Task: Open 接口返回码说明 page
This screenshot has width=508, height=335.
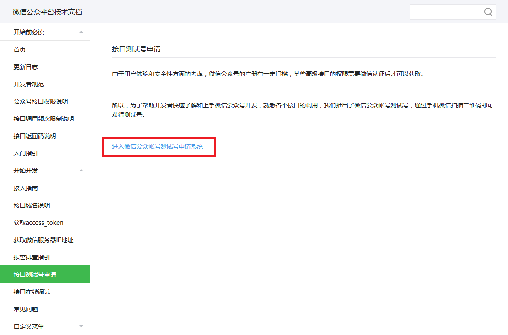Action: (45, 136)
